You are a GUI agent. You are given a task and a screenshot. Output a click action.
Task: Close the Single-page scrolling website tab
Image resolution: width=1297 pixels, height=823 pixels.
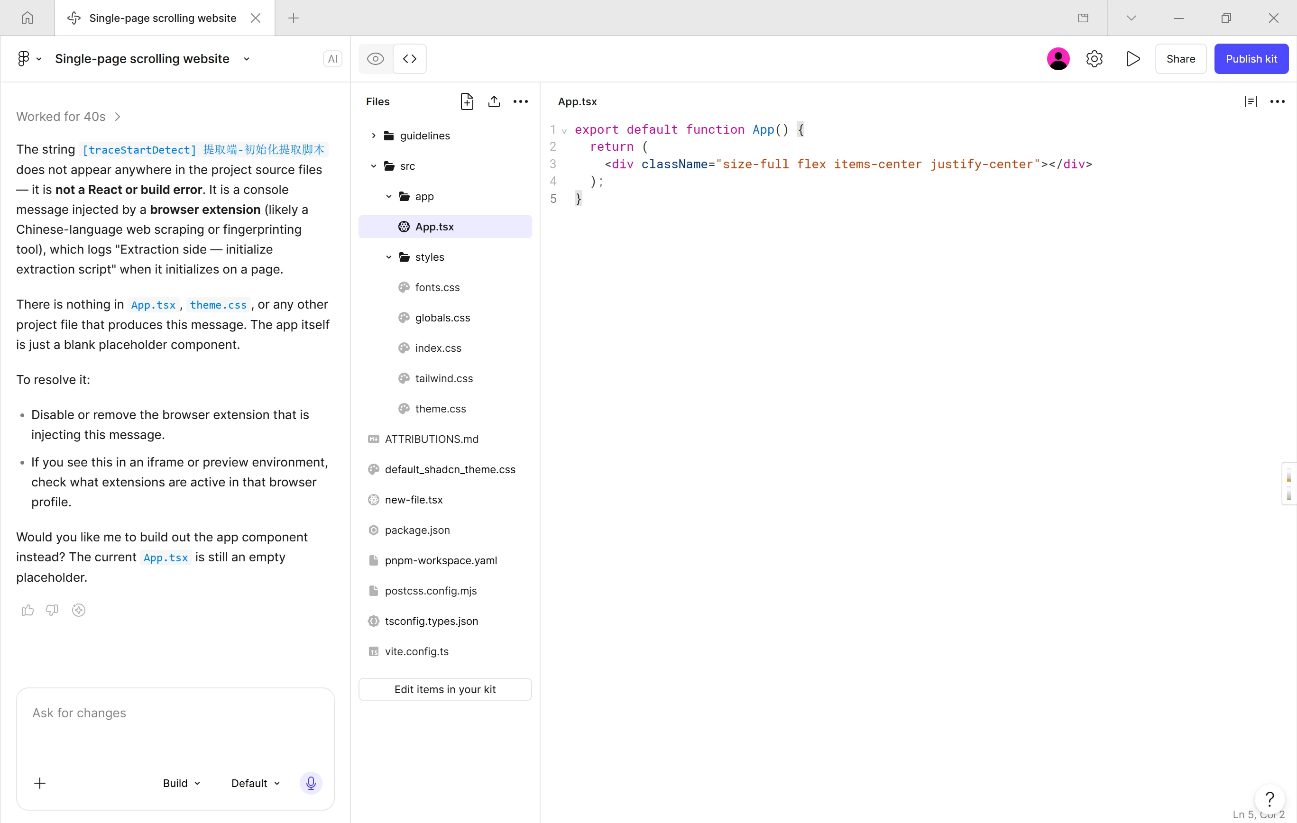[x=256, y=18]
